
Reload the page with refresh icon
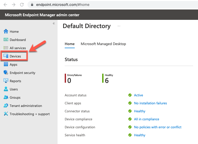[22, 5]
